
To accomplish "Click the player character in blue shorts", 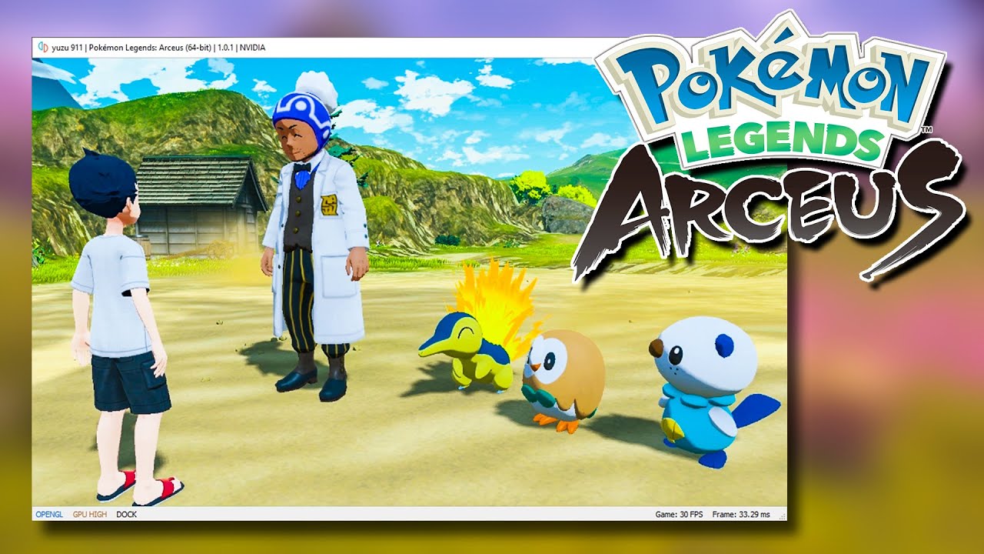I will pyautogui.click(x=125, y=327).
